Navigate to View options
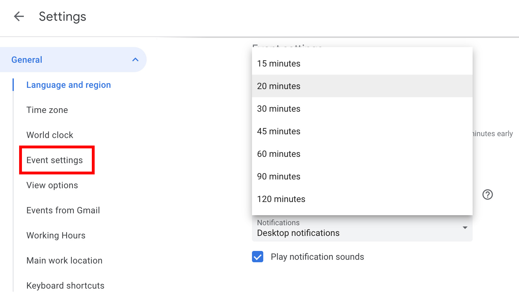 point(52,185)
